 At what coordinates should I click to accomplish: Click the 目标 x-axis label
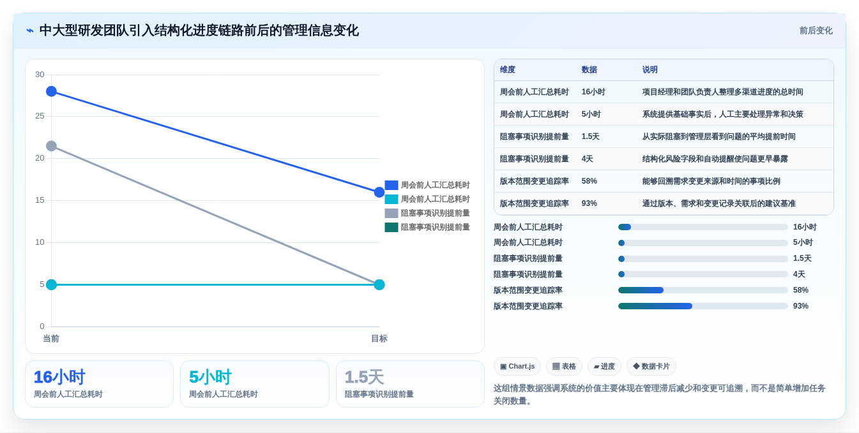pyautogui.click(x=379, y=339)
